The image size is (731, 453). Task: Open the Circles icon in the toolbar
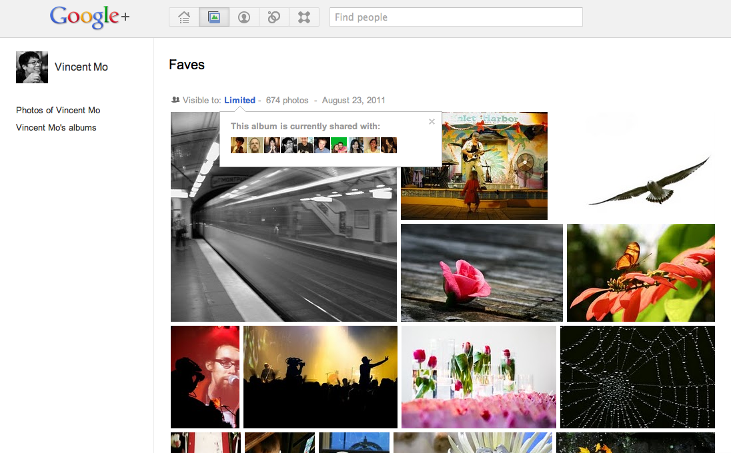(x=273, y=17)
